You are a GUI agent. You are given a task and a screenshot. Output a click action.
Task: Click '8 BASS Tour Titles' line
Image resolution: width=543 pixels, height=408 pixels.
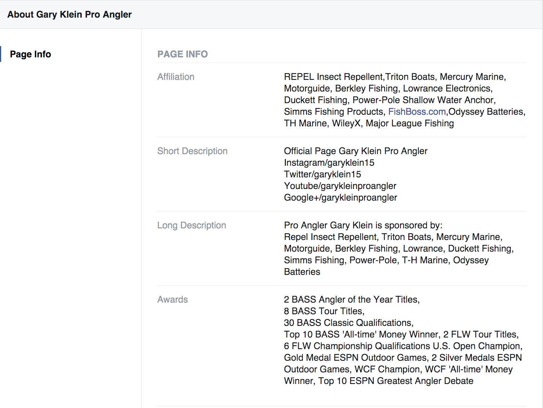pos(324,311)
